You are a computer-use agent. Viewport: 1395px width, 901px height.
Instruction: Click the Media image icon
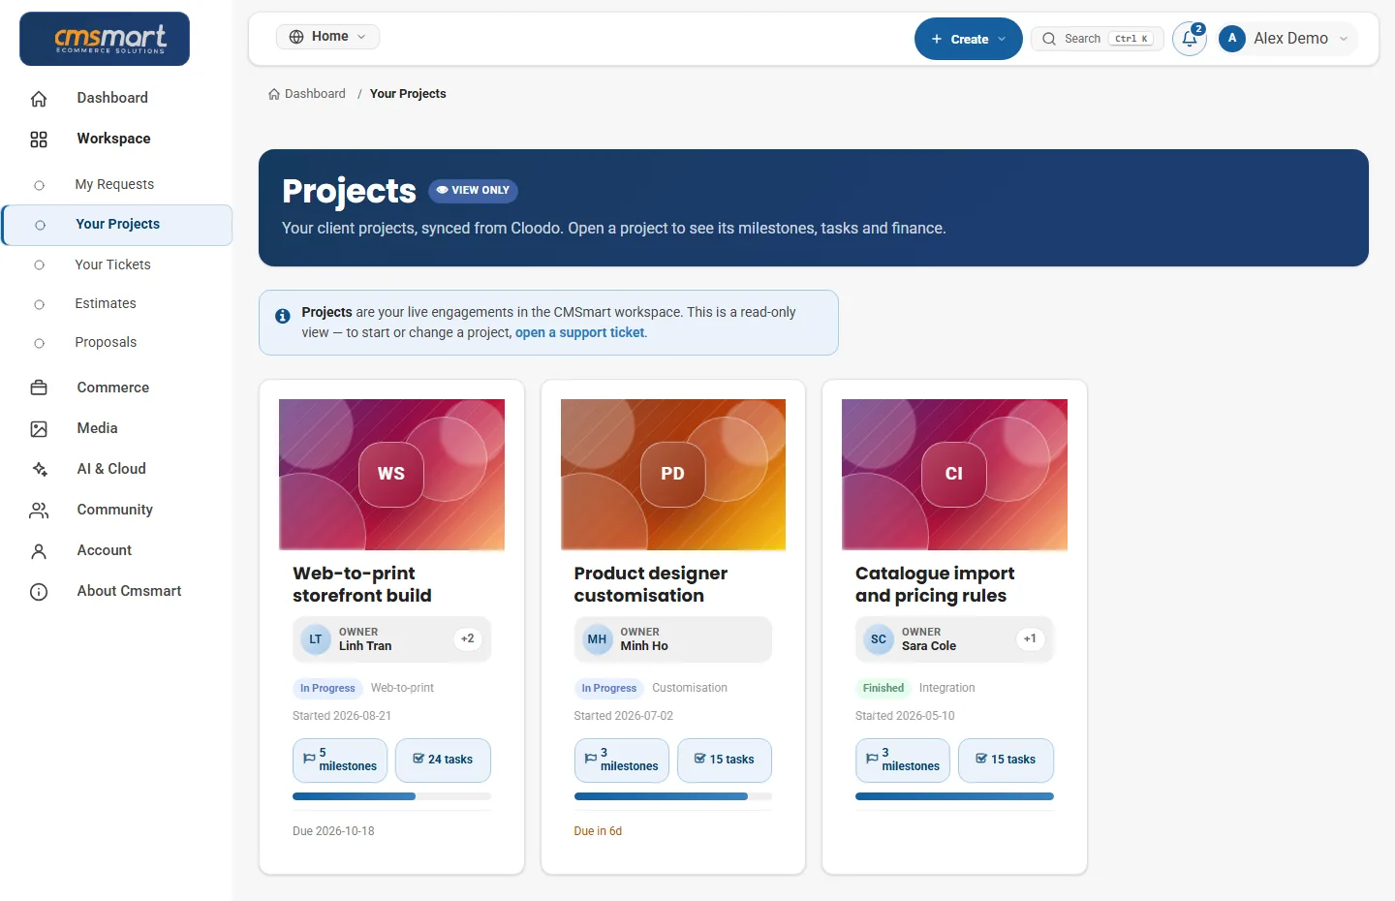(39, 428)
